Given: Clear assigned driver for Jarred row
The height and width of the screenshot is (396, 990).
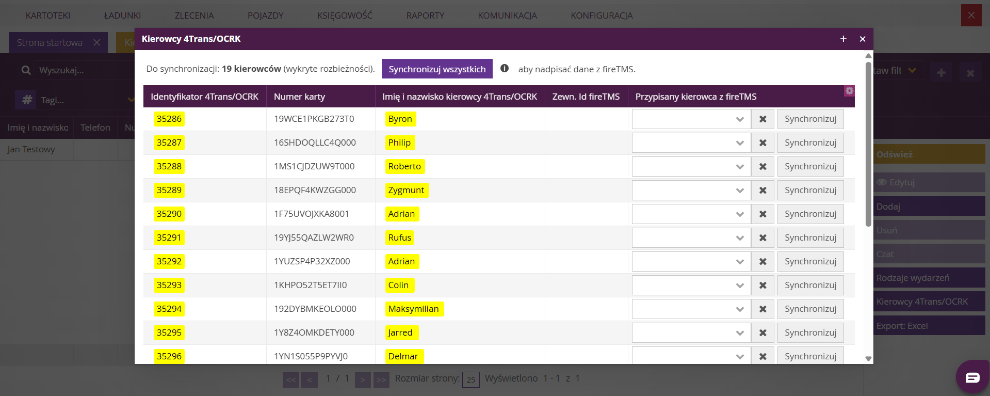Looking at the screenshot, I should tap(762, 332).
